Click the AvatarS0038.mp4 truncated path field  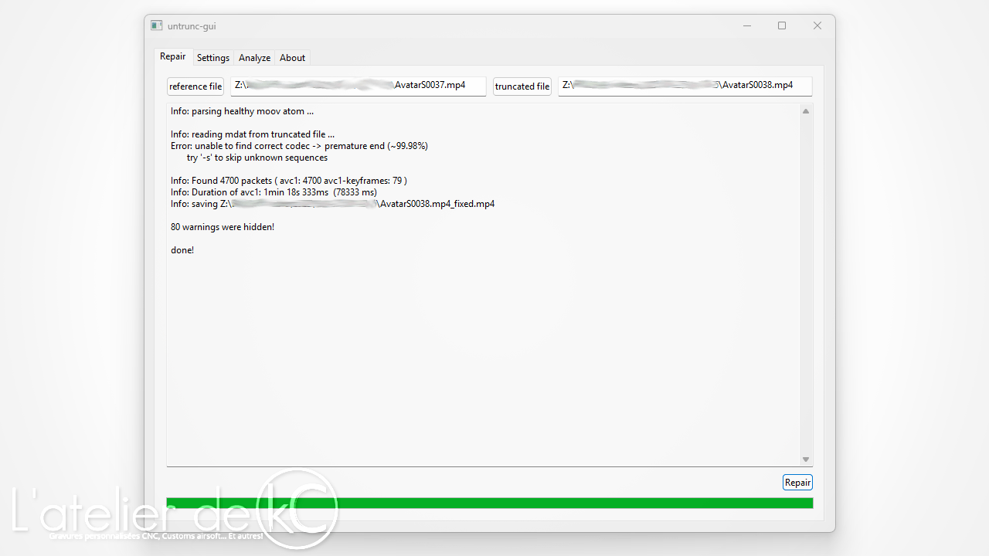(x=685, y=86)
